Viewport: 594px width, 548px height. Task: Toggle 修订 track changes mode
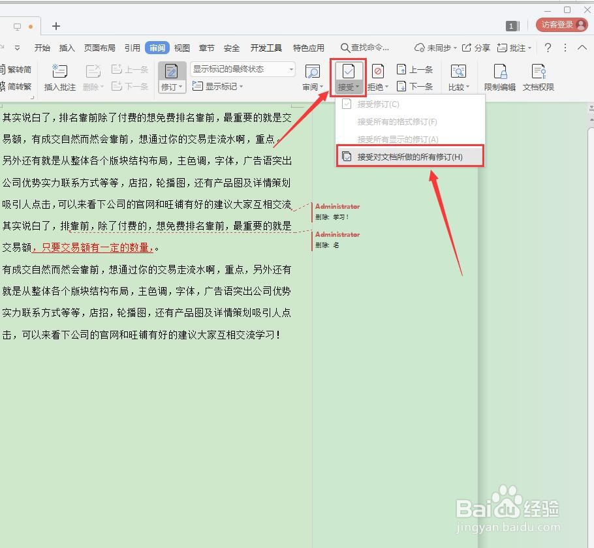coord(171,72)
